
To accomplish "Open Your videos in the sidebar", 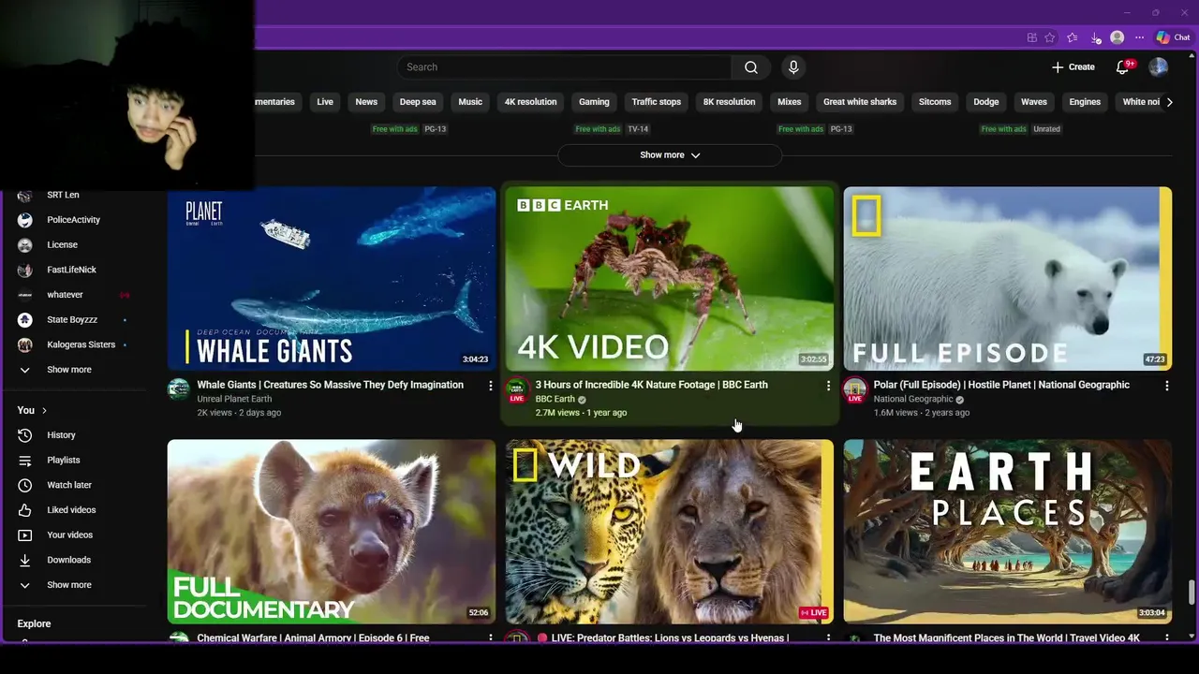I will 69,535.
